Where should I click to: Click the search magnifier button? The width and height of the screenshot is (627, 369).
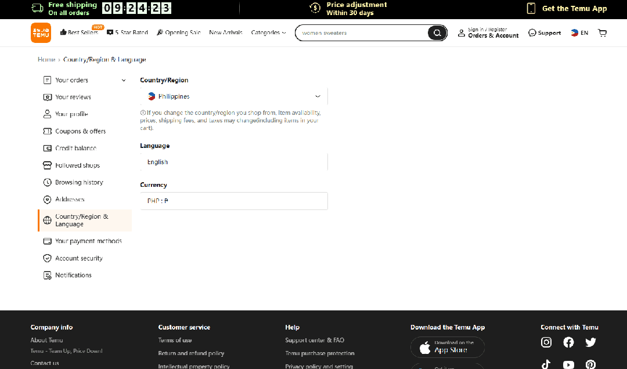pos(437,33)
